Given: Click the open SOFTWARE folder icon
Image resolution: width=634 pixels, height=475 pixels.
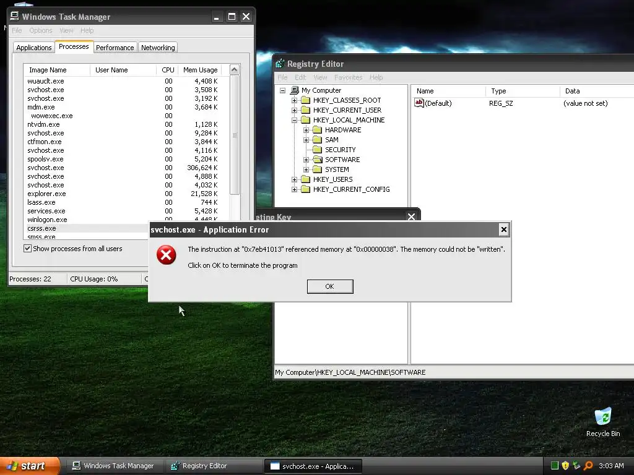Looking at the screenshot, I should pos(318,160).
